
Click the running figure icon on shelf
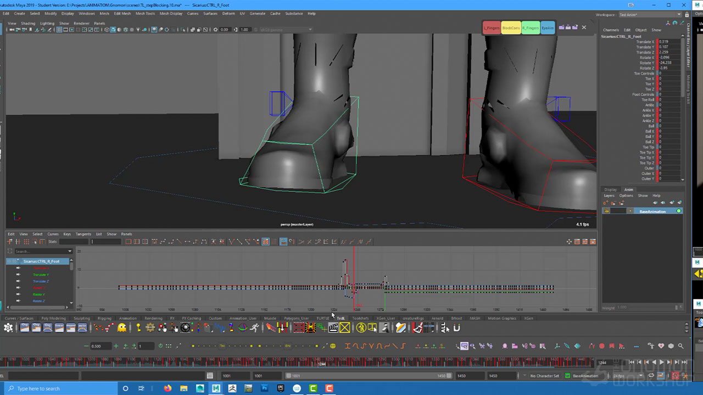[255, 328]
